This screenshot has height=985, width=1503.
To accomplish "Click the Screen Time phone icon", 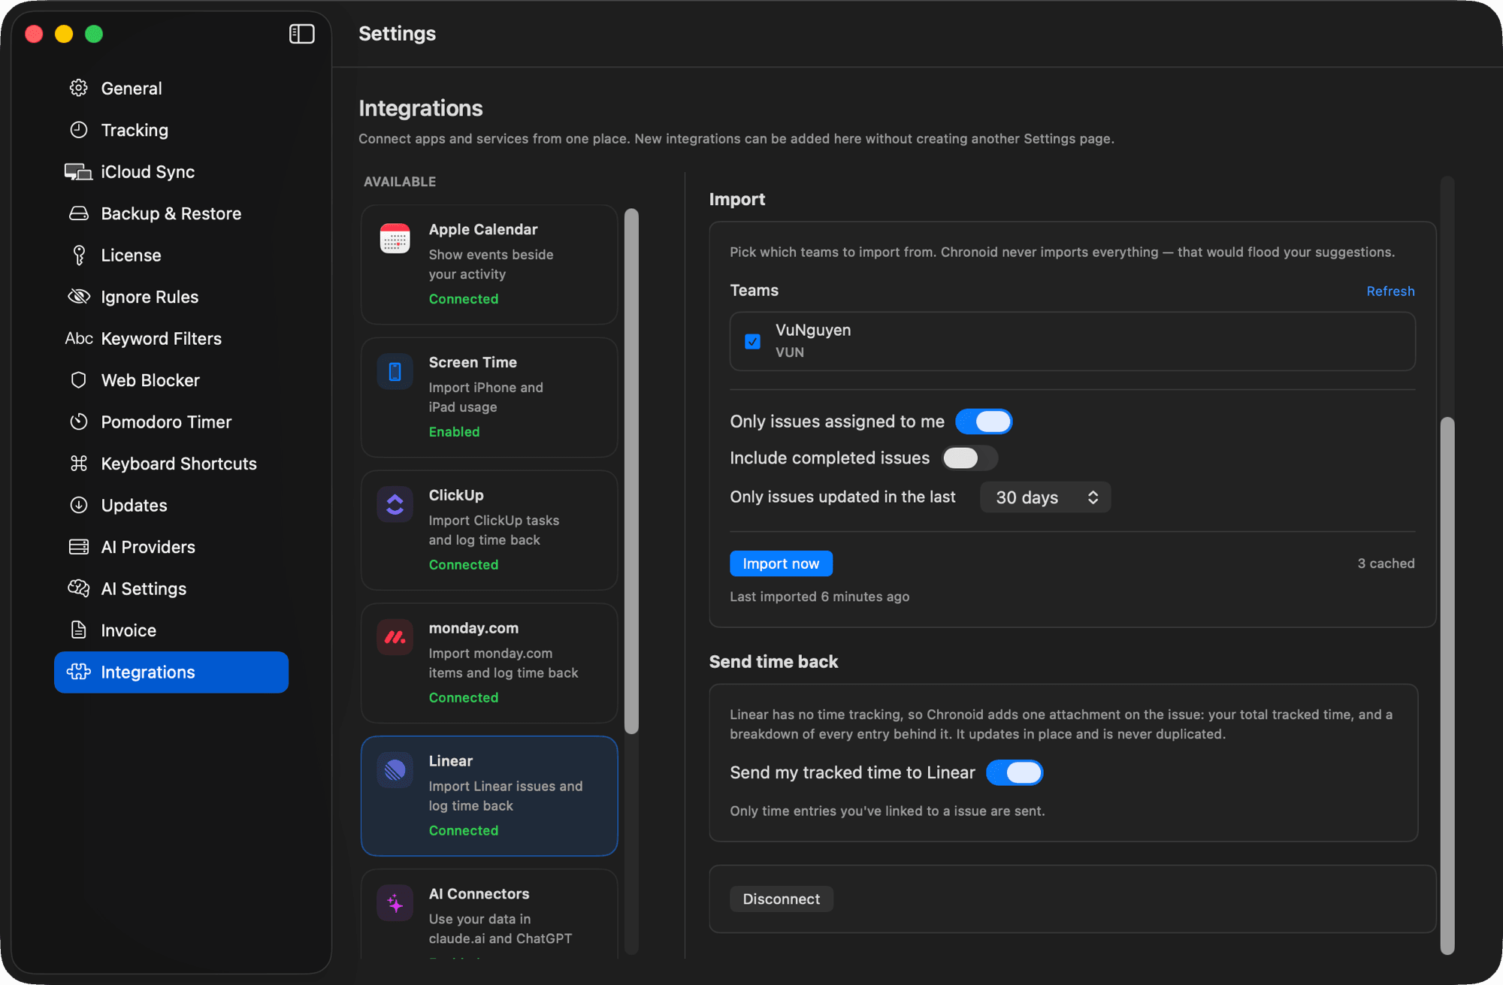I will pos(395,372).
